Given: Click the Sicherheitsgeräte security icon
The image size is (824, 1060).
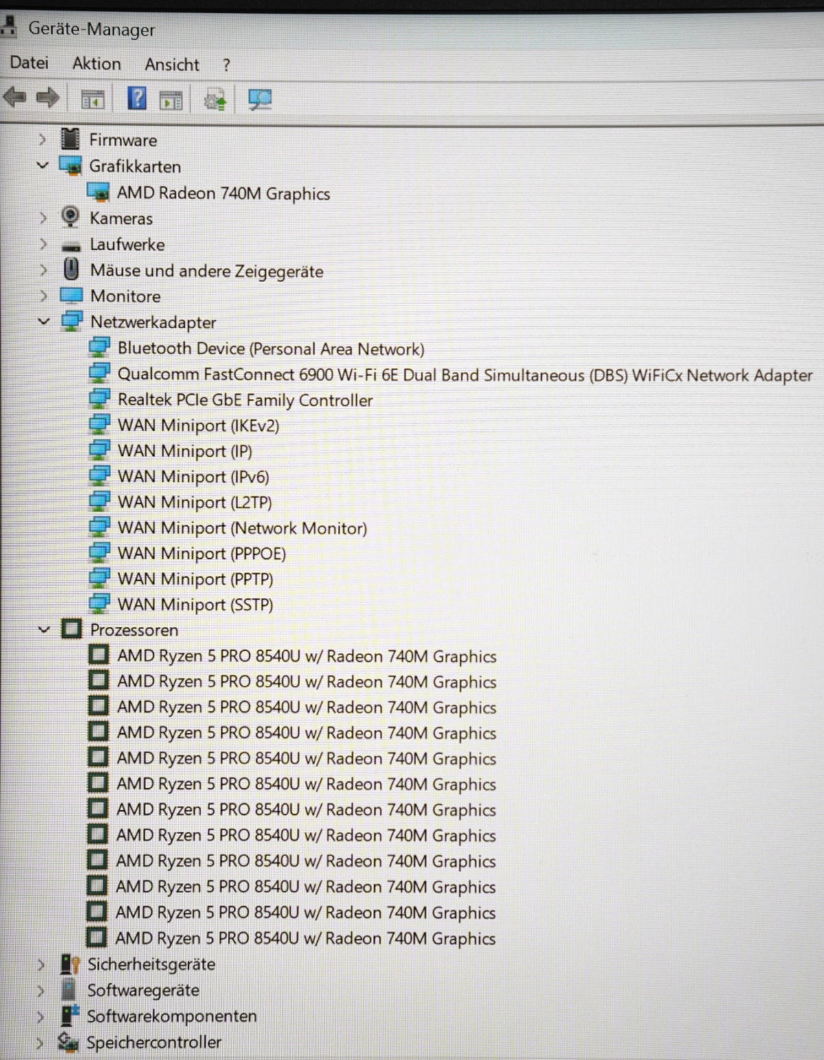Looking at the screenshot, I should (x=70, y=965).
